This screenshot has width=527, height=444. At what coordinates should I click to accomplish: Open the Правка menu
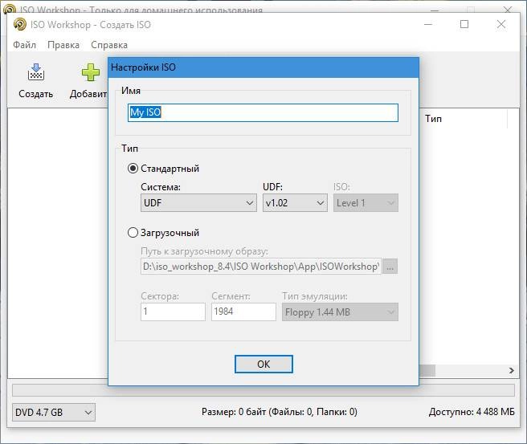[x=63, y=45]
